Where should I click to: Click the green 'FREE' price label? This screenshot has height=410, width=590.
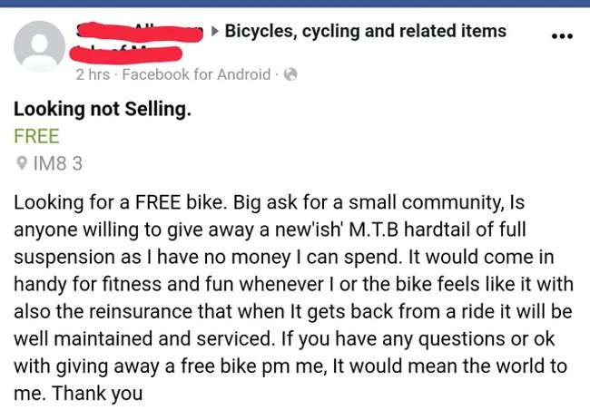[x=36, y=137]
